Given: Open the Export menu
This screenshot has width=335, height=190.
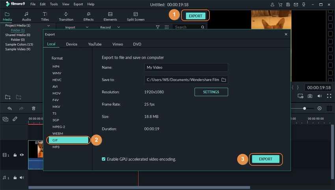Looking at the screenshot, I should pyautogui.click(x=78, y=4).
